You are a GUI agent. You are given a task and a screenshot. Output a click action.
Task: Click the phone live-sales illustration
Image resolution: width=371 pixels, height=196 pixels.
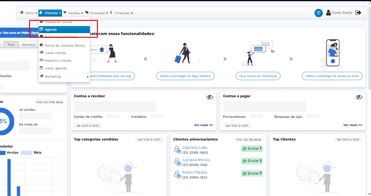(x=333, y=53)
